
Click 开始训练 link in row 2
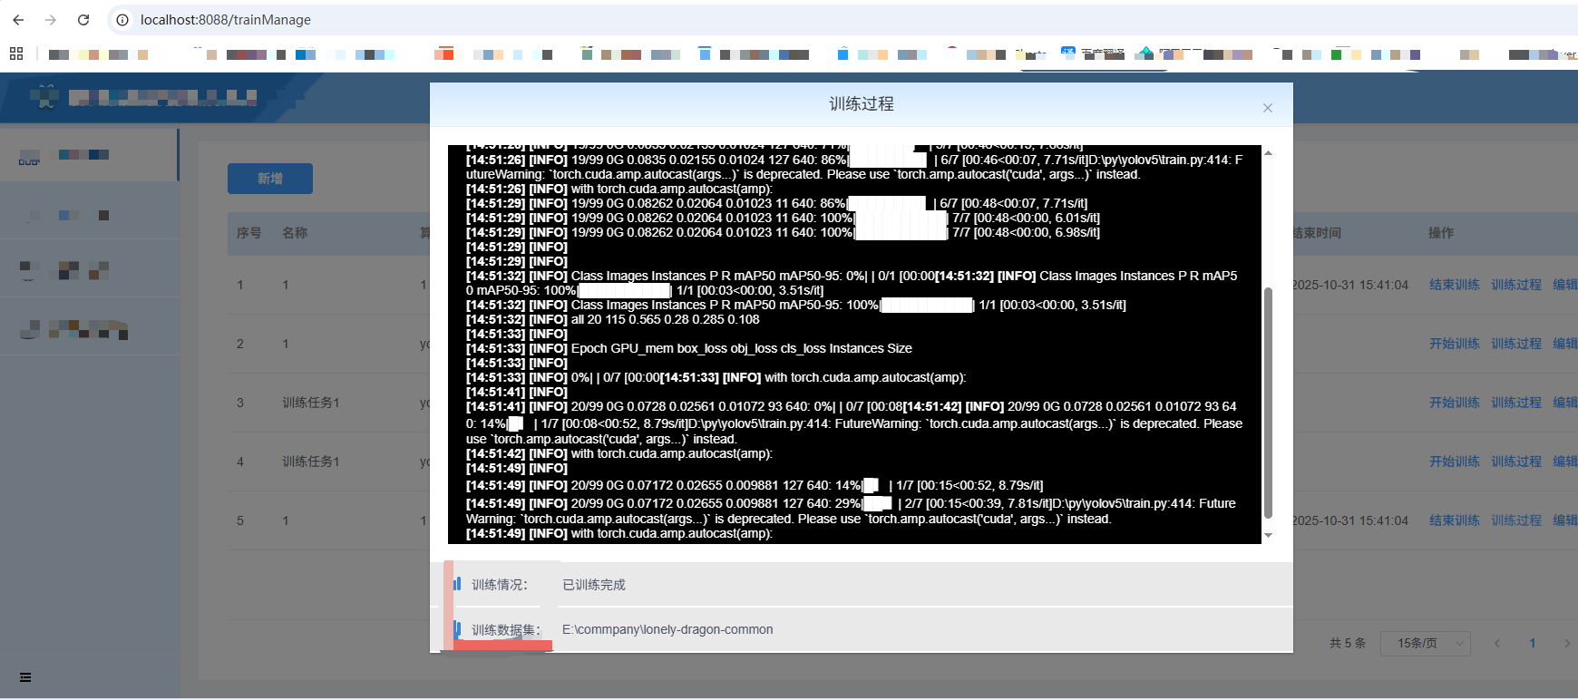coord(1454,344)
